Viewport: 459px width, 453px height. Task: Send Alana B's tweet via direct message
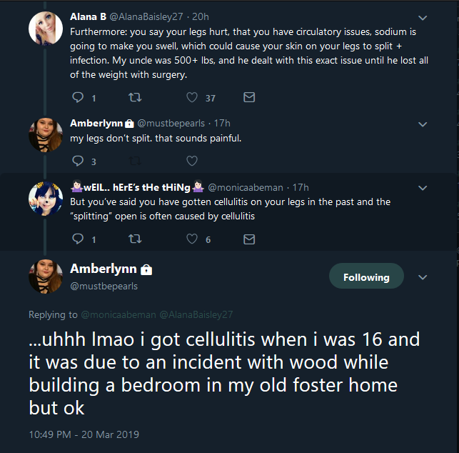pyautogui.click(x=249, y=97)
